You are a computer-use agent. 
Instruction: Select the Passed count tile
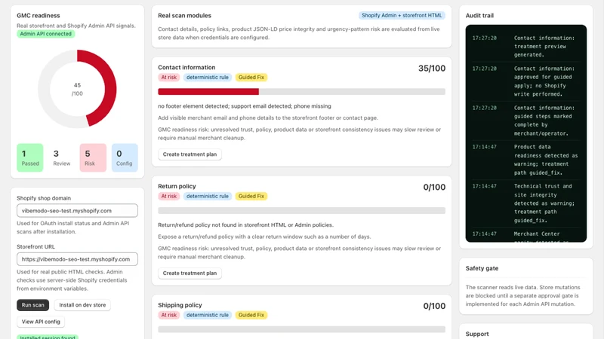coord(30,157)
